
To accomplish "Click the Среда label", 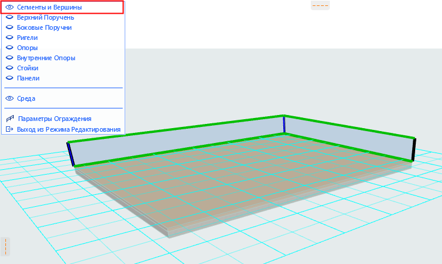I will point(26,98).
